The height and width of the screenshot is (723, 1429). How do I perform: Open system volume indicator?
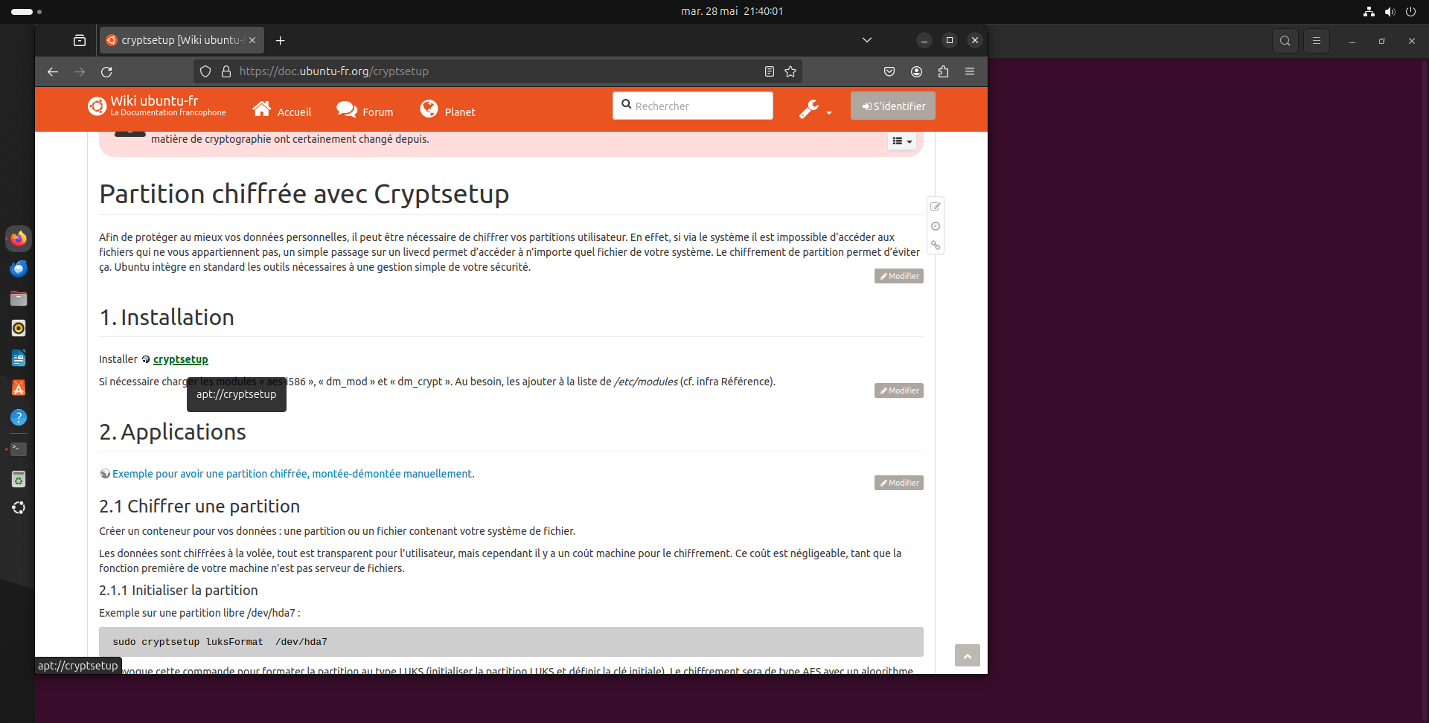pyautogui.click(x=1390, y=11)
